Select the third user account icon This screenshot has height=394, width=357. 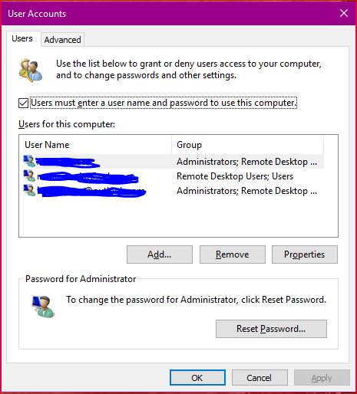[29, 190]
